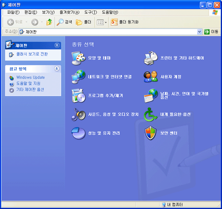Open the Appearance and Themes (모양 및 테마) icon

pyautogui.click(x=79, y=58)
